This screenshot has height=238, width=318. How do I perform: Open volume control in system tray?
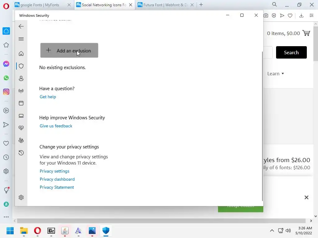pos(288,231)
